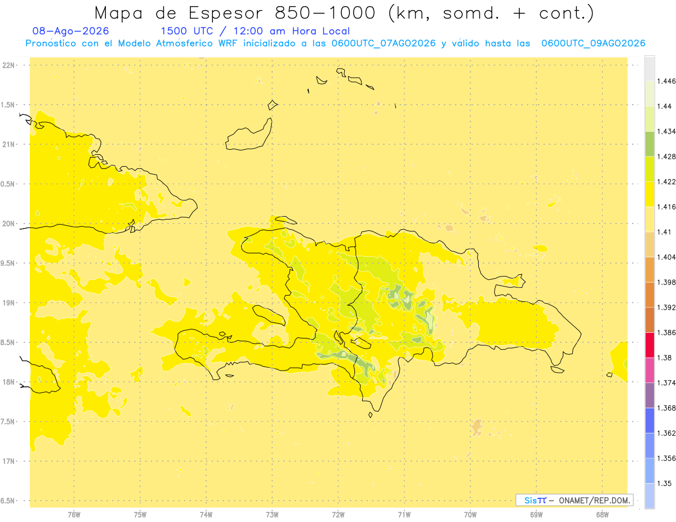Click the blue legend swatch between 1.362 and 1.368
Image resolution: width=676 pixels, height=522 pixels.
(650, 421)
